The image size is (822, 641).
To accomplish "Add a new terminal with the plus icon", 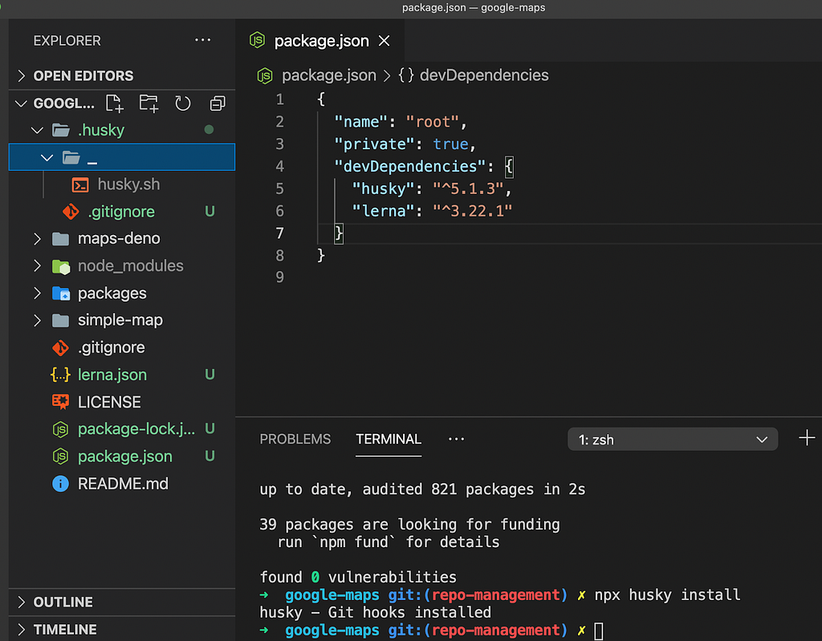I will click(807, 438).
